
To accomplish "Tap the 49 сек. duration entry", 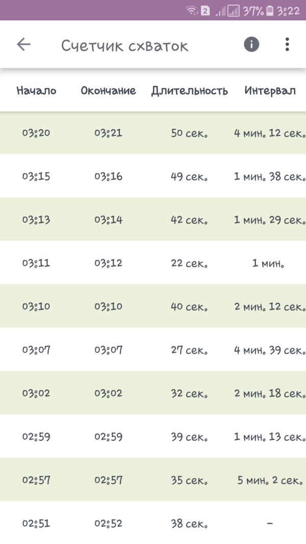I will click(189, 177).
